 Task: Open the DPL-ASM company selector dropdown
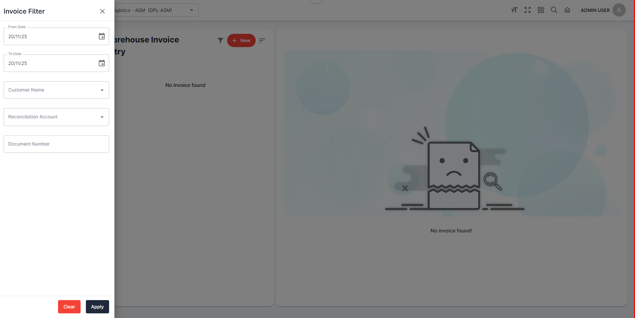[156, 10]
